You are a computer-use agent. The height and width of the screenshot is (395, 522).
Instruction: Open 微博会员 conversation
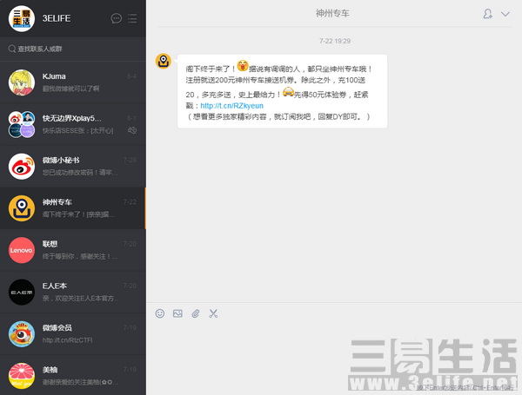73,333
